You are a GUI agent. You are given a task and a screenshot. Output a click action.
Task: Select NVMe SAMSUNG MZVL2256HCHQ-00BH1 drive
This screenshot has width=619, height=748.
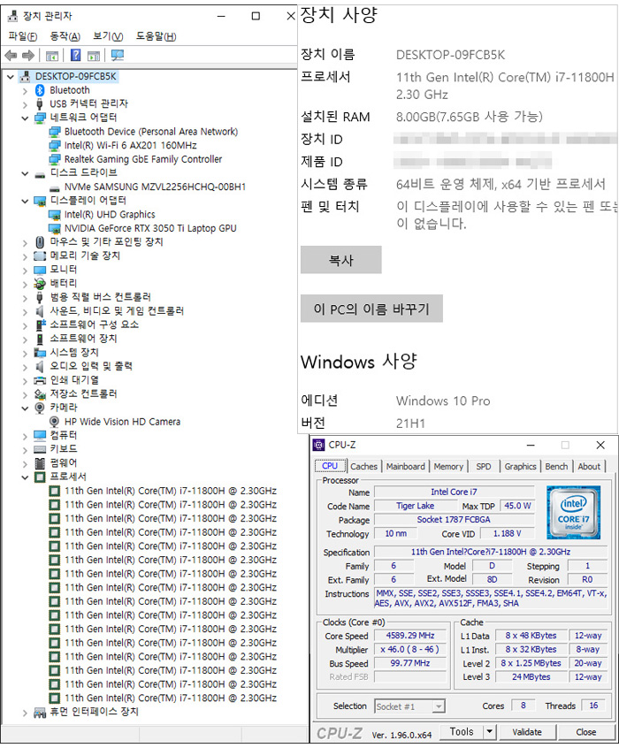click(155, 187)
